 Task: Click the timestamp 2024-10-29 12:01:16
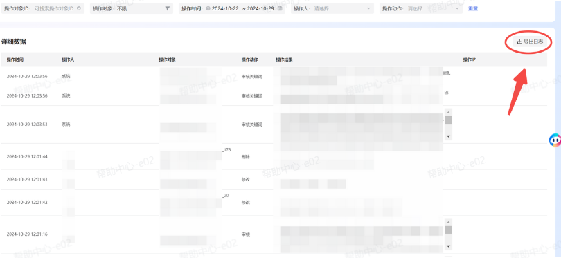[x=27, y=234]
